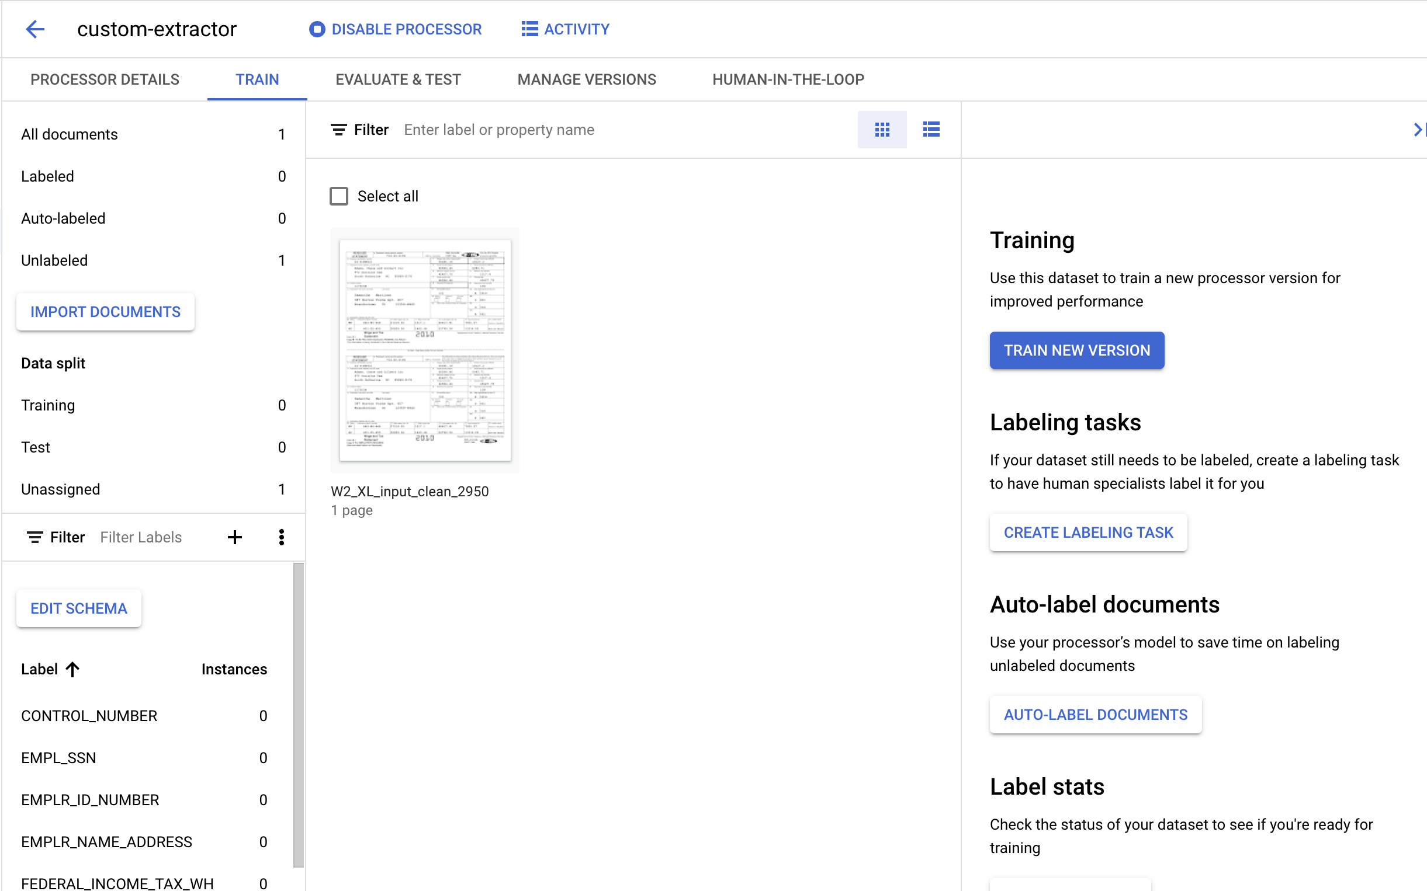Screen dimensions: 1427x891
Task: Switch to the Evaluate & Test tab
Action: 398,79
